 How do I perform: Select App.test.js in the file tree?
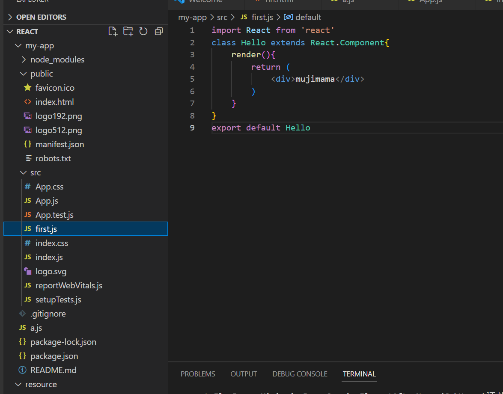coord(54,215)
